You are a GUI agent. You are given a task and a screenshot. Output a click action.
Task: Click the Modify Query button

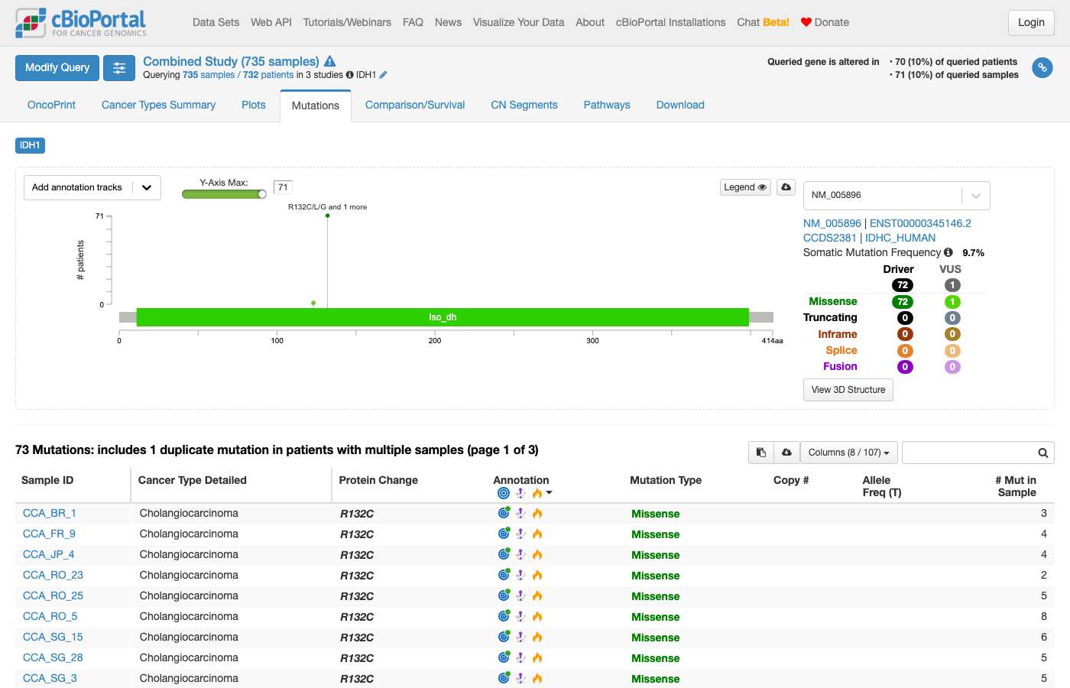click(57, 68)
